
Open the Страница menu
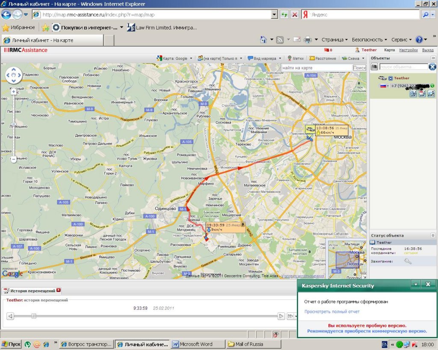coord(334,40)
